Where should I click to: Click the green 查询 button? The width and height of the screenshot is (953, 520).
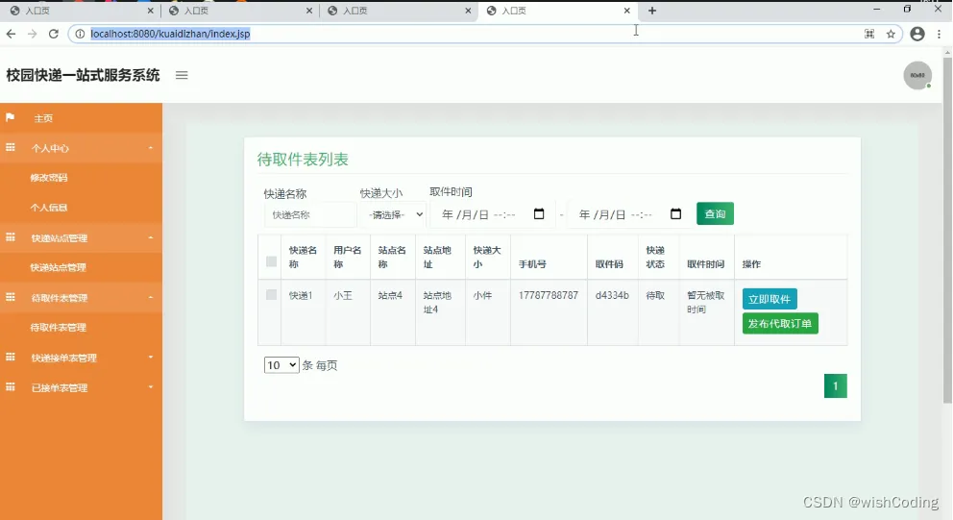(715, 213)
